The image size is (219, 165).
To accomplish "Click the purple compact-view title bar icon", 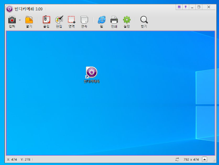I will pos(179,7).
